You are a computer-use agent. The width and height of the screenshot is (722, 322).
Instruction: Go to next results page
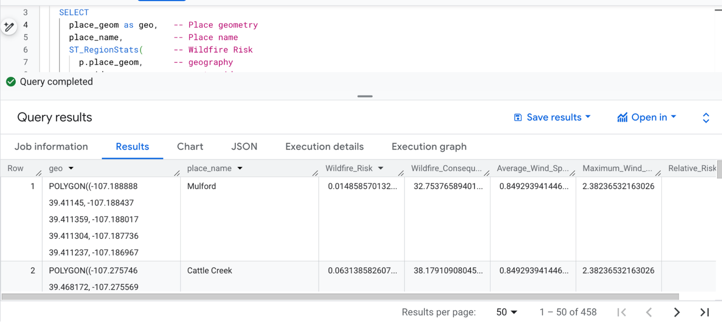[676, 312]
